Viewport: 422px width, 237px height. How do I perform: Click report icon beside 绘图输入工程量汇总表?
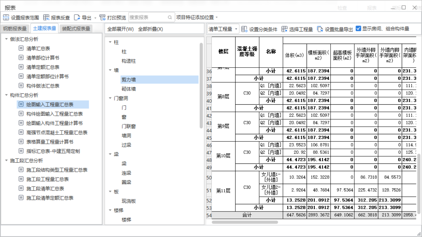tap(21, 104)
